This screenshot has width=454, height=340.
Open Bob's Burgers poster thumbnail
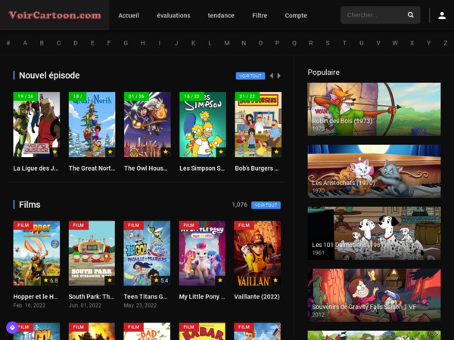[x=258, y=125]
